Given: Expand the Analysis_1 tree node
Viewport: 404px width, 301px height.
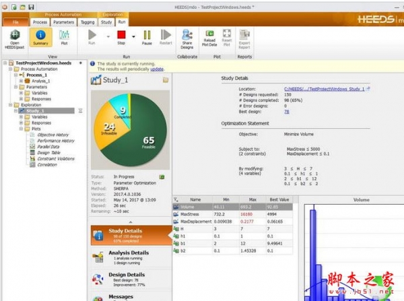Looking at the screenshot, I should [21, 80].
